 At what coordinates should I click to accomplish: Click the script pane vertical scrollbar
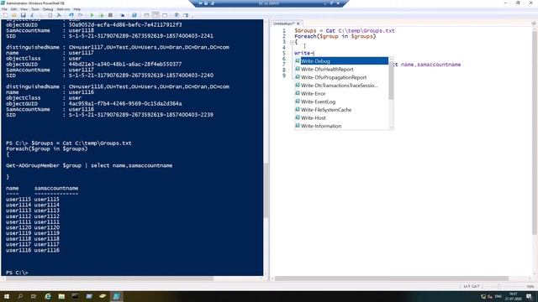pos(535,133)
